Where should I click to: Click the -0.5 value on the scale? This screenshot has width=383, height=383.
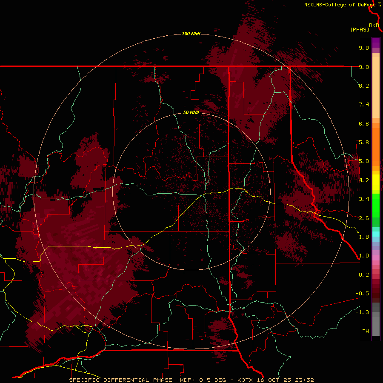362,294
